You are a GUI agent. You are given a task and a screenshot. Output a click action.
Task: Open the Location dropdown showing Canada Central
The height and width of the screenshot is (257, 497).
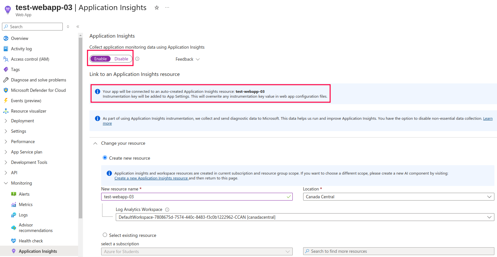tap(398, 197)
